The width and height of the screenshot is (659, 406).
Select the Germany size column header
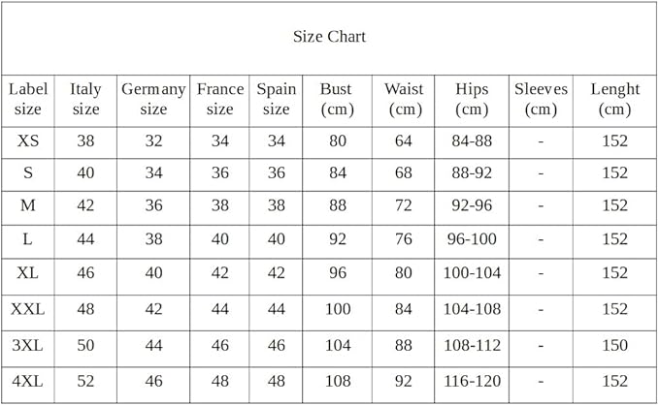coord(153,99)
